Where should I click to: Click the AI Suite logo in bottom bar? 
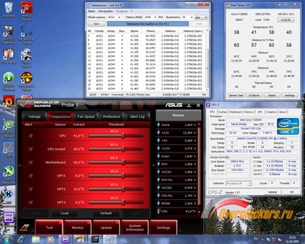[x=24, y=228]
